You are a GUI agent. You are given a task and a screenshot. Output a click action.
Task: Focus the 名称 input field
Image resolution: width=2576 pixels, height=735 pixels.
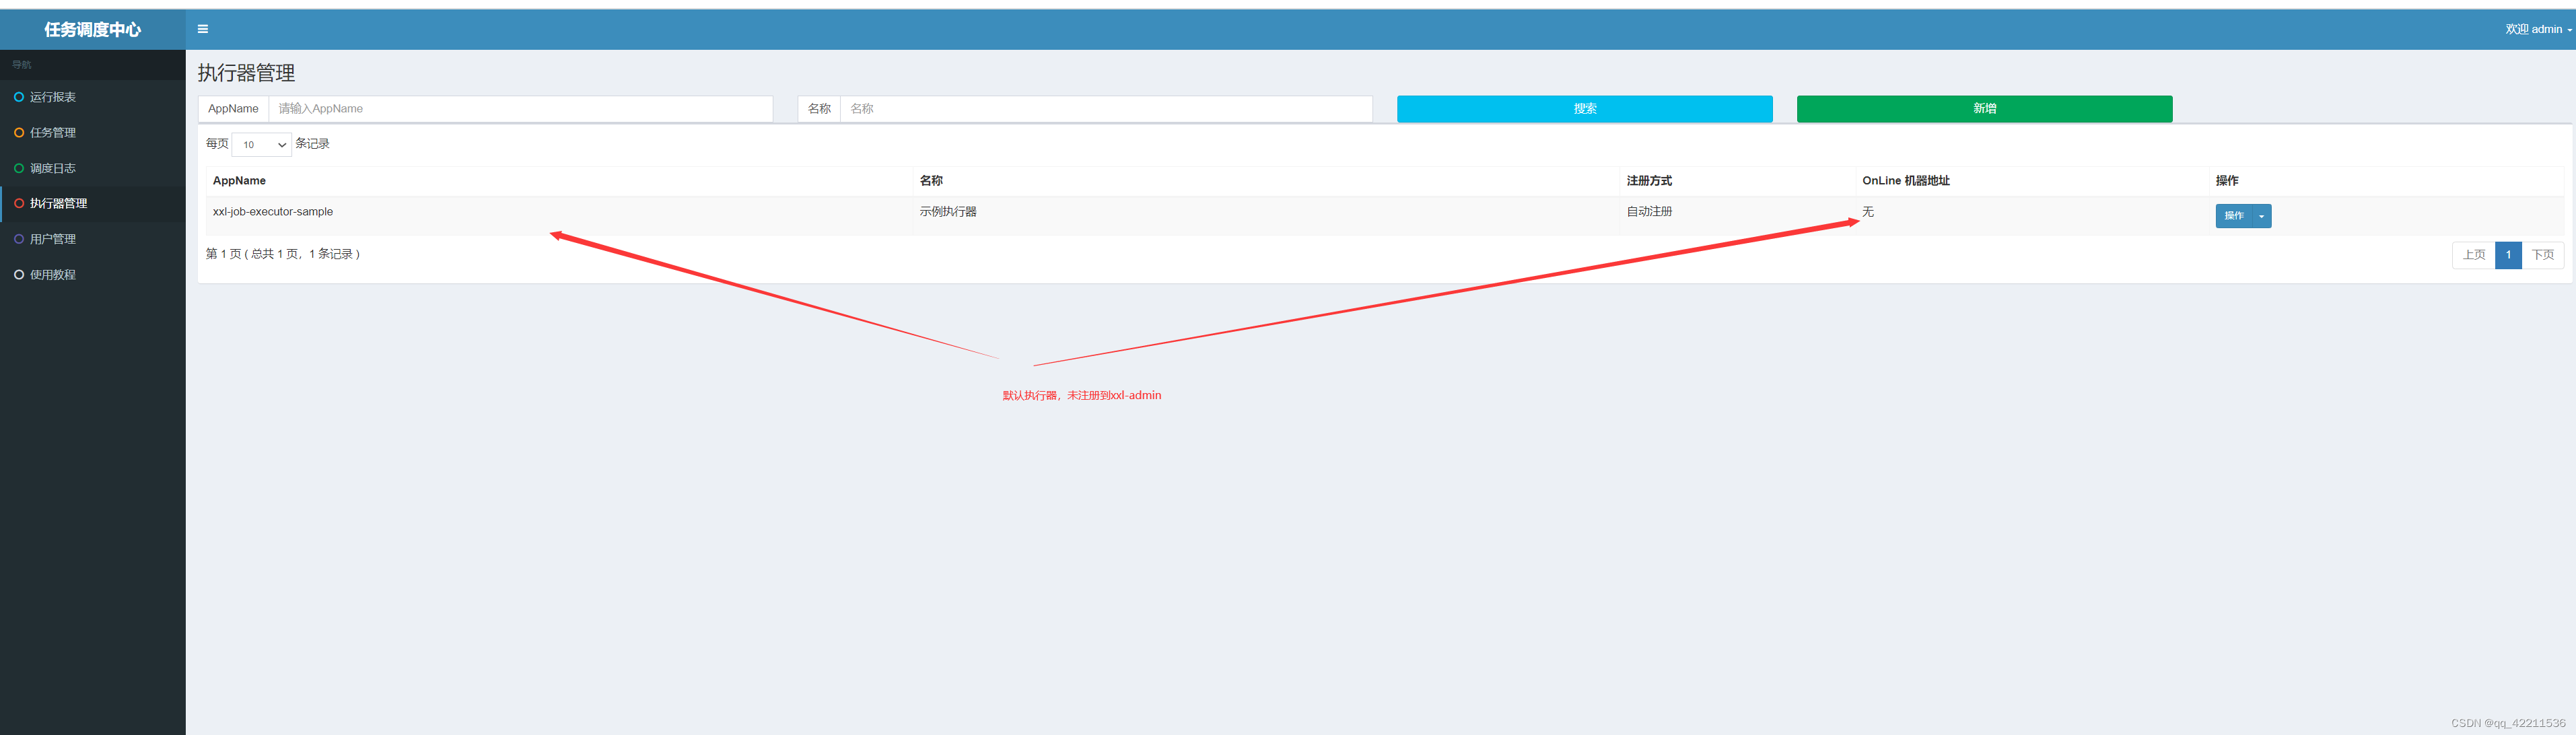[x=1106, y=109]
